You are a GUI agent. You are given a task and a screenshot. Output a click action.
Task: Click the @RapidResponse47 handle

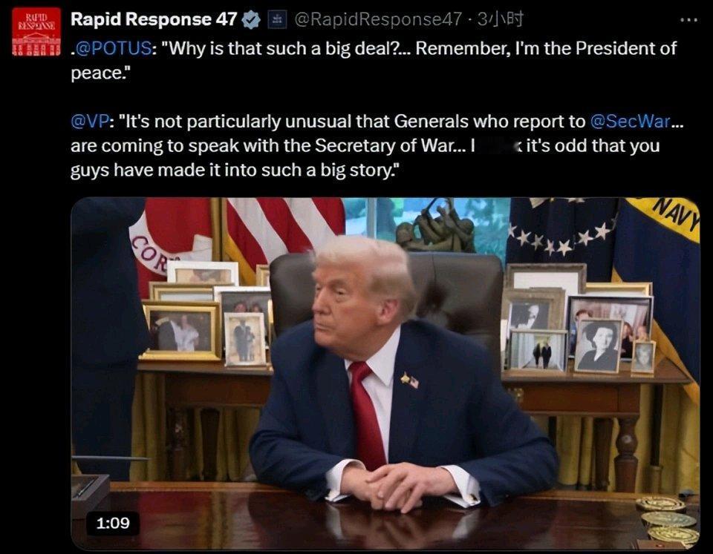click(x=378, y=19)
